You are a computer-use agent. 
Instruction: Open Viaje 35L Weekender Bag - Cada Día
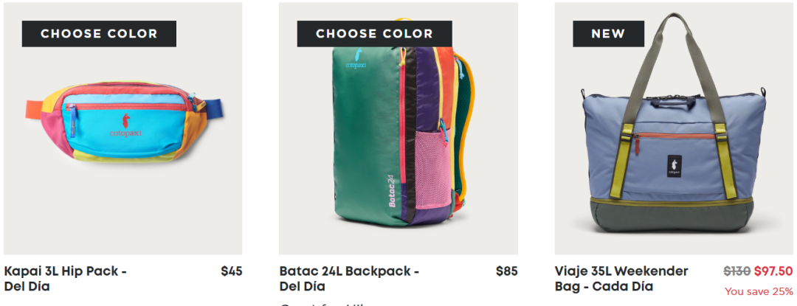(621, 279)
